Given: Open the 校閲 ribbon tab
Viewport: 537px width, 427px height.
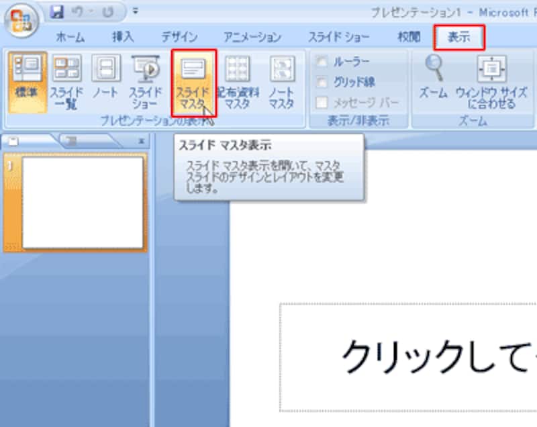Looking at the screenshot, I should 409,37.
